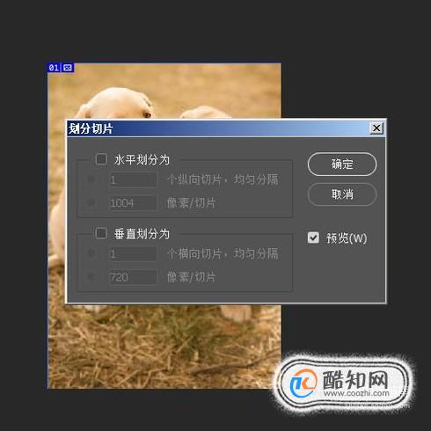Select the 个纵向切片 均匀分隔 radio button
This screenshot has height=431, width=431.
point(91,179)
